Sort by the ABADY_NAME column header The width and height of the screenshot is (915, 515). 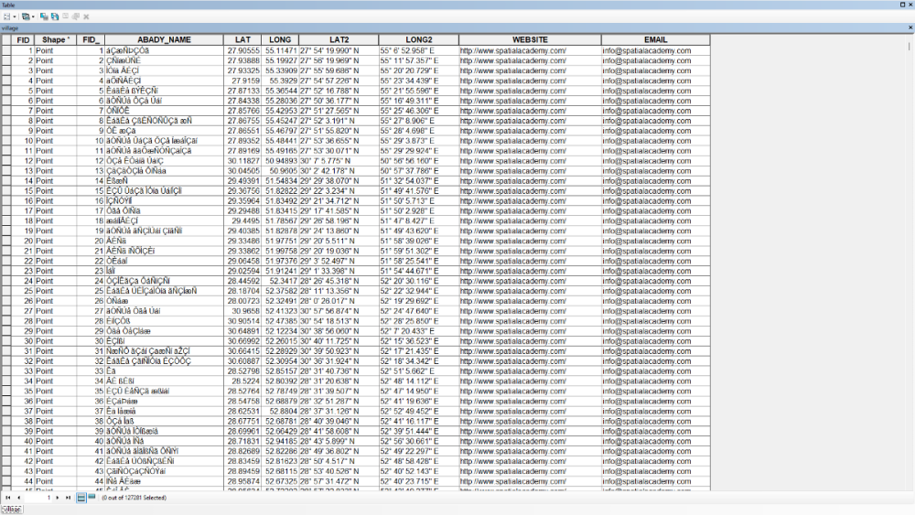(x=164, y=39)
